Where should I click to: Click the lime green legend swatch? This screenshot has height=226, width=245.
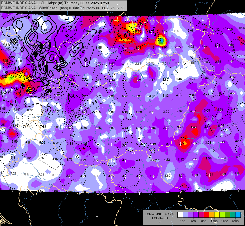[222, 215]
